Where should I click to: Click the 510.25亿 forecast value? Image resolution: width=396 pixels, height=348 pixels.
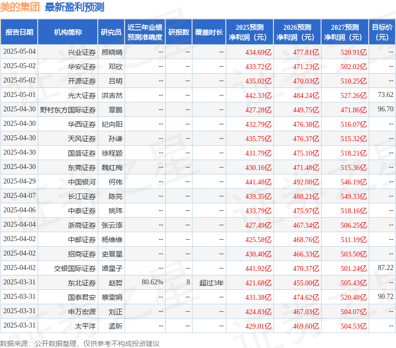click(353, 81)
